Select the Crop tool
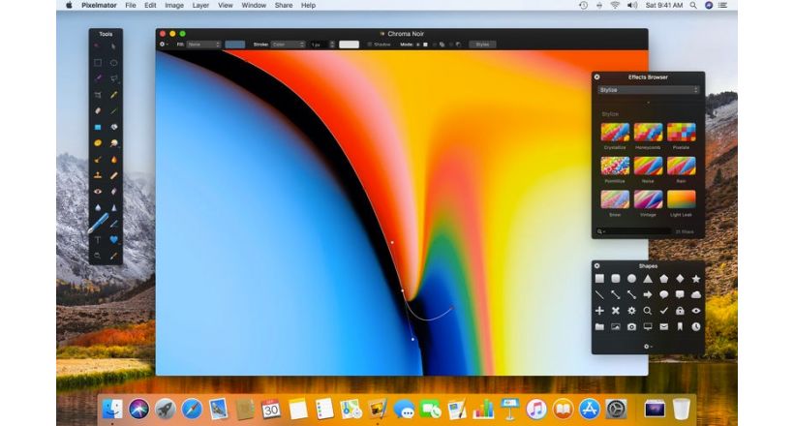The width and height of the screenshot is (794, 426). coord(98,95)
